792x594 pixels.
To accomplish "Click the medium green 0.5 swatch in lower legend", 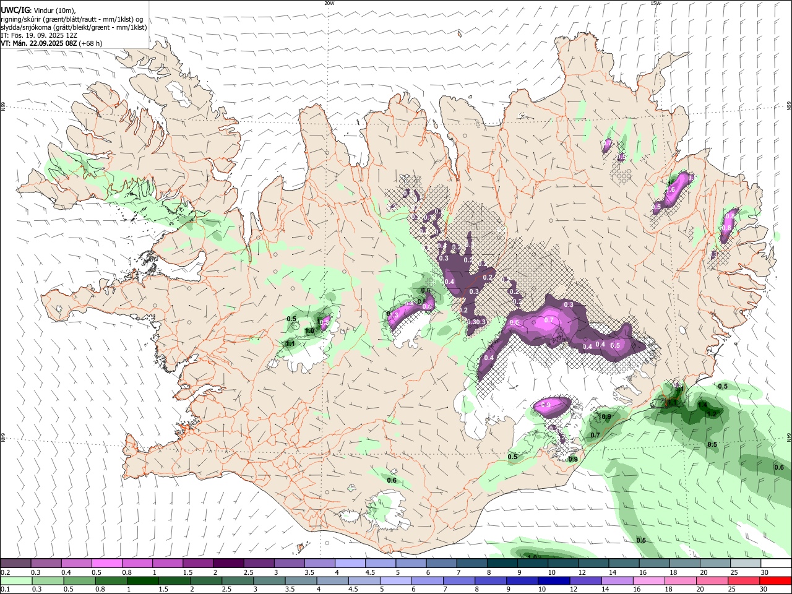I will pyautogui.click(x=79, y=581).
